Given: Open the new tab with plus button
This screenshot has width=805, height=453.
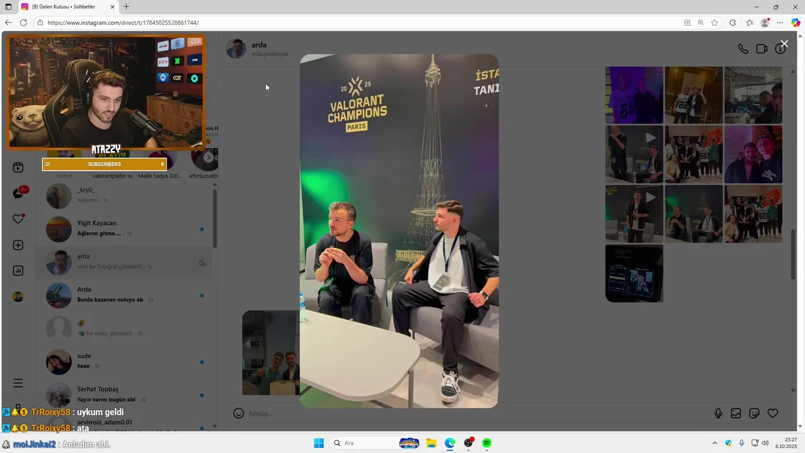Looking at the screenshot, I should [x=126, y=7].
